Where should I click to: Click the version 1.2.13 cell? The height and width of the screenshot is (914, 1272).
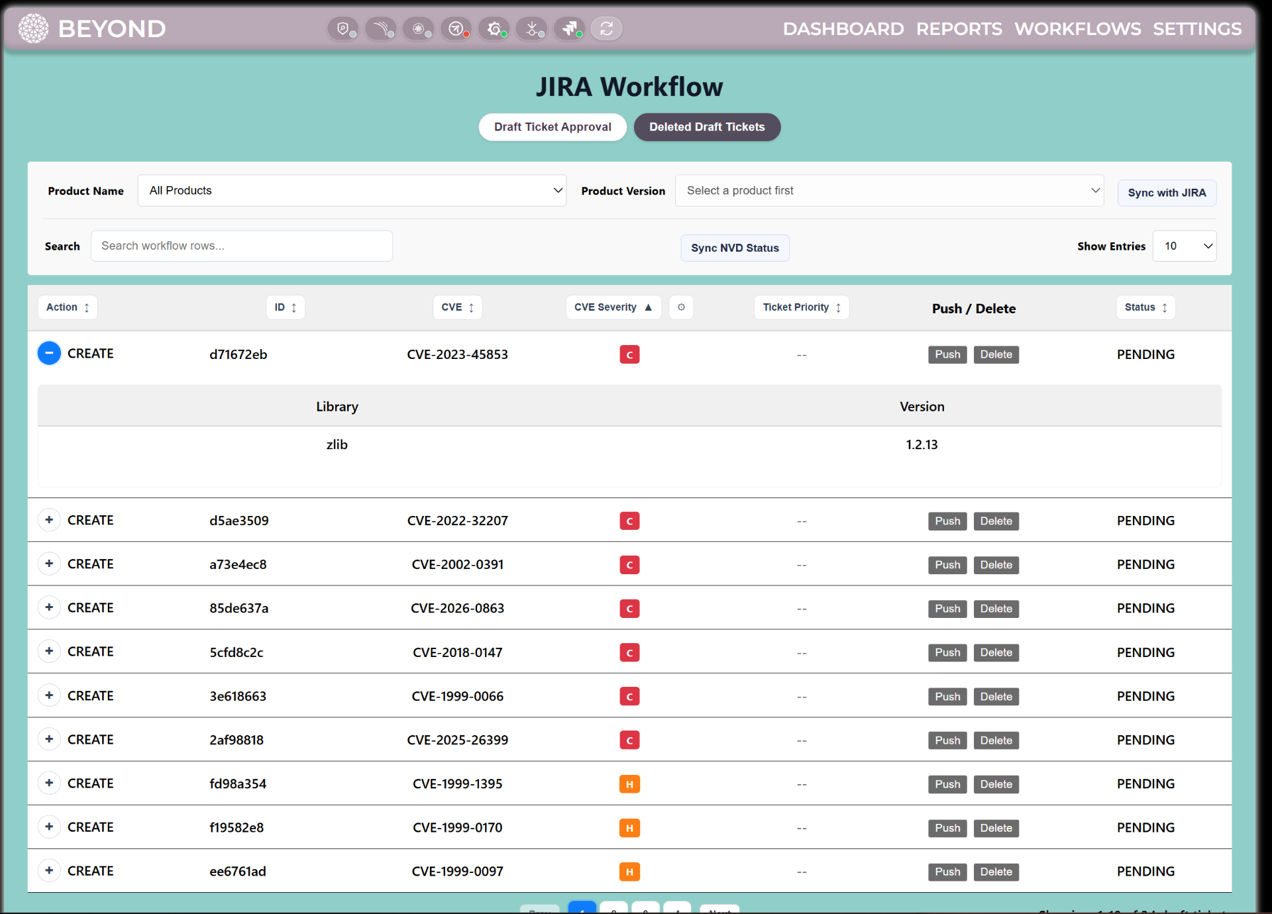pyautogui.click(x=922, y=444)
